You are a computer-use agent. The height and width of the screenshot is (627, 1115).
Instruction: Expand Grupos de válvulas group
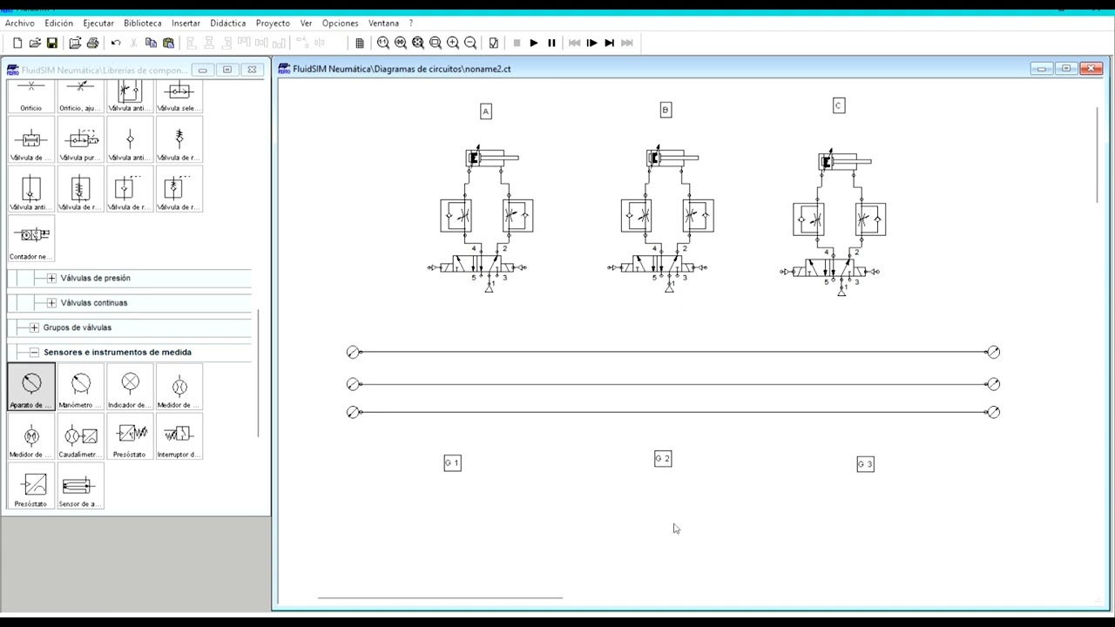pos(34,327)
